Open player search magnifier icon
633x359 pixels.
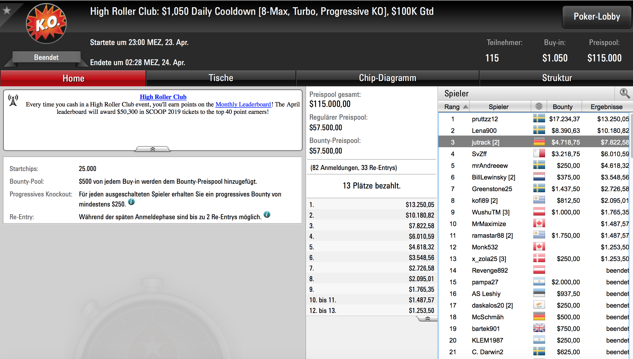[x=625, y=93]
